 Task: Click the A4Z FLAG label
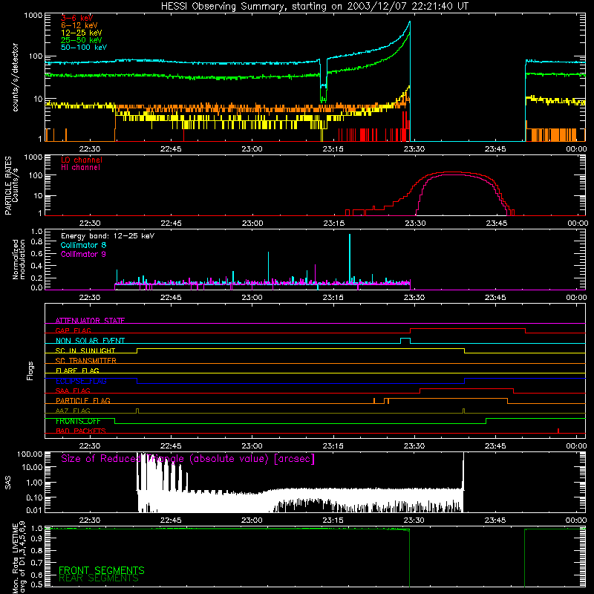73,411
